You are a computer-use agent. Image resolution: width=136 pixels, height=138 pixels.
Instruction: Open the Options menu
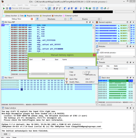tap(42, 5)
